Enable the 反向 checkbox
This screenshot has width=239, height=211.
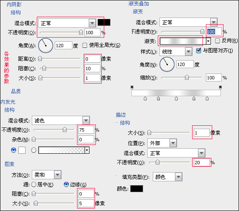click(x=217, y=41)
